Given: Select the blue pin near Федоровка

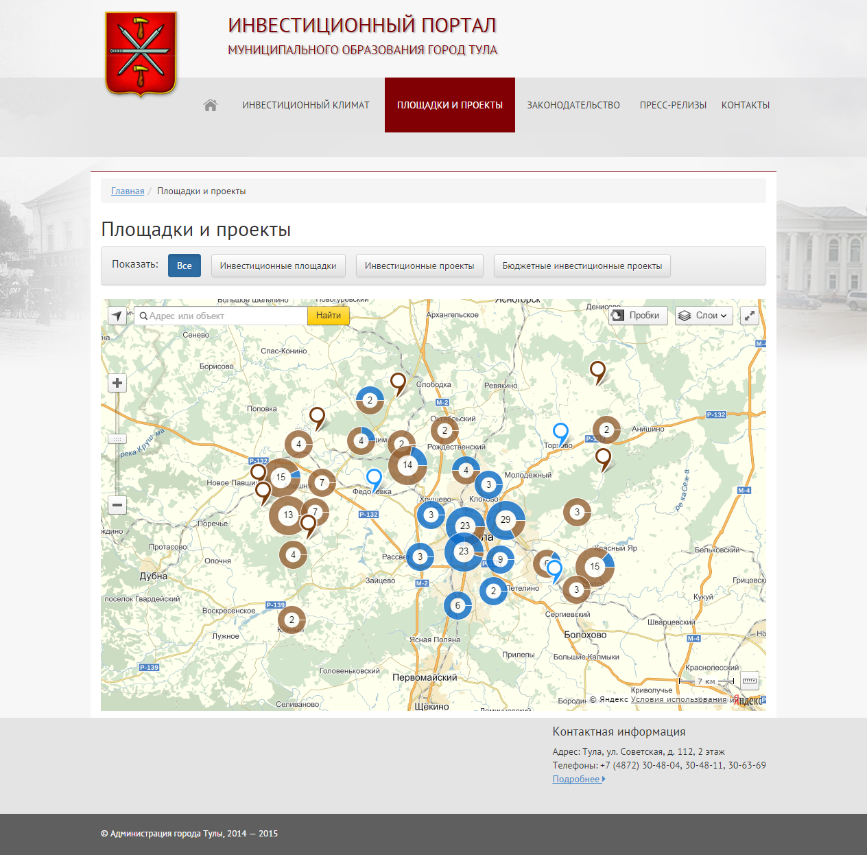Looking at the screenshot, I should click(374, 479).
